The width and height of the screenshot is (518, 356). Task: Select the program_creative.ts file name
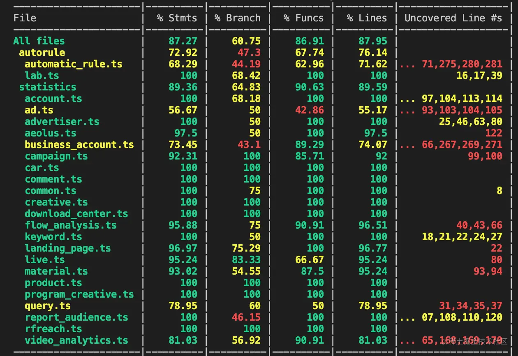[79, 294]
